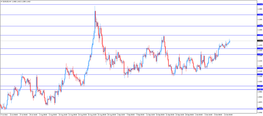Click the 1.0965 price scale value
Image resolution: width=263 pixels, height=116 pixels.
tap(260, 92)
